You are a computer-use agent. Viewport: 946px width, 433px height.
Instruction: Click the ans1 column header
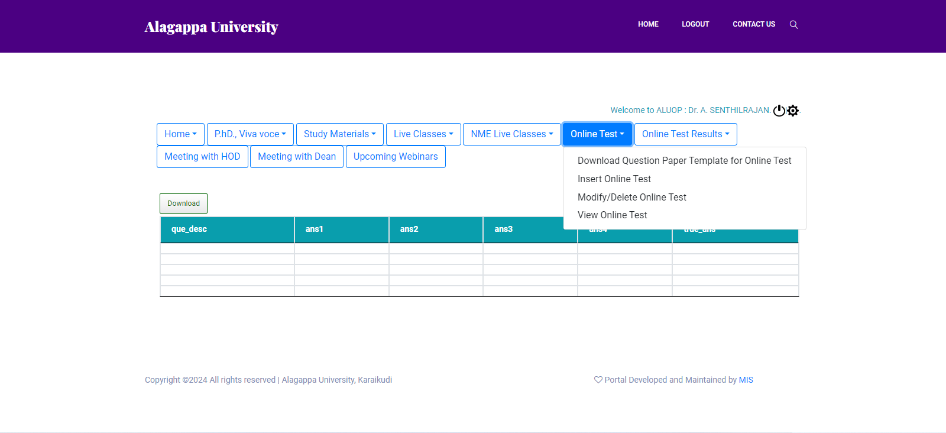pyautogui.click(x=342, y=230)
